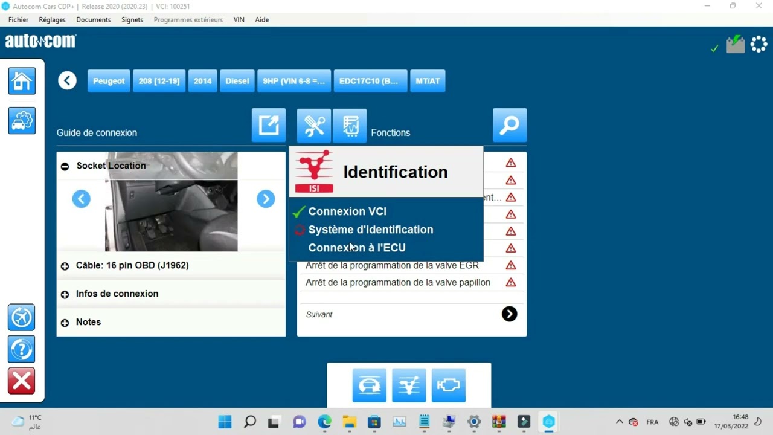
Task: Open connection guide in external window
Action: pyautogui.click(x=269, y=125)
